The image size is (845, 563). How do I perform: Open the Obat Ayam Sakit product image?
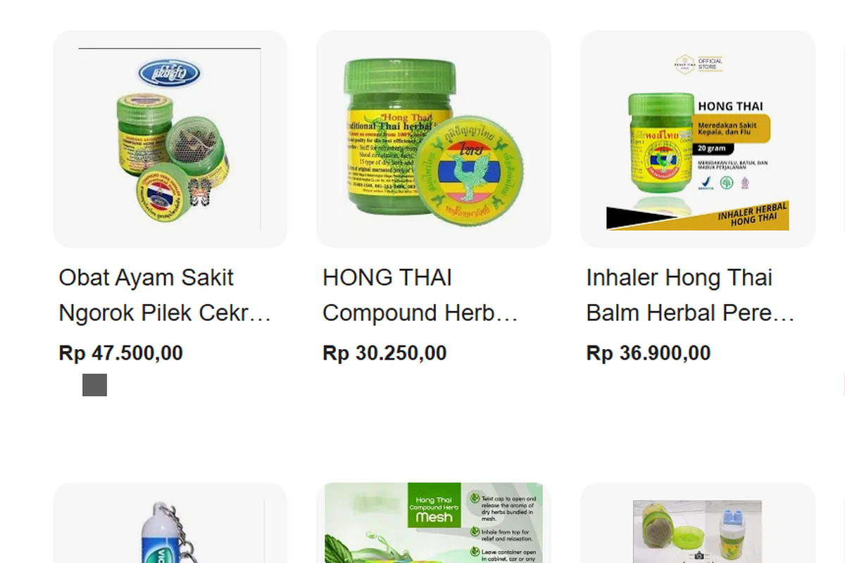(x=170, y=139)
